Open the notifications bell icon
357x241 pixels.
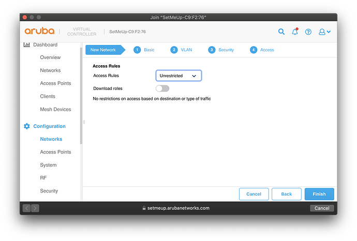click(295, 32)
